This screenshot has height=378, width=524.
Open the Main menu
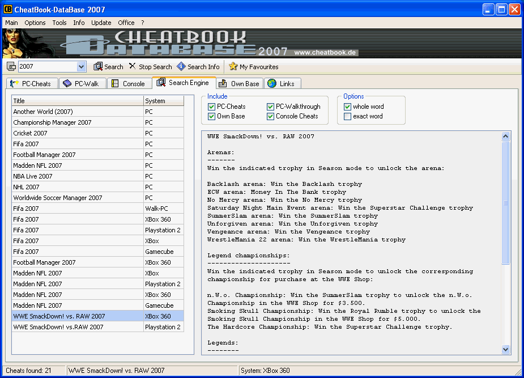click(x=11, y=23)
